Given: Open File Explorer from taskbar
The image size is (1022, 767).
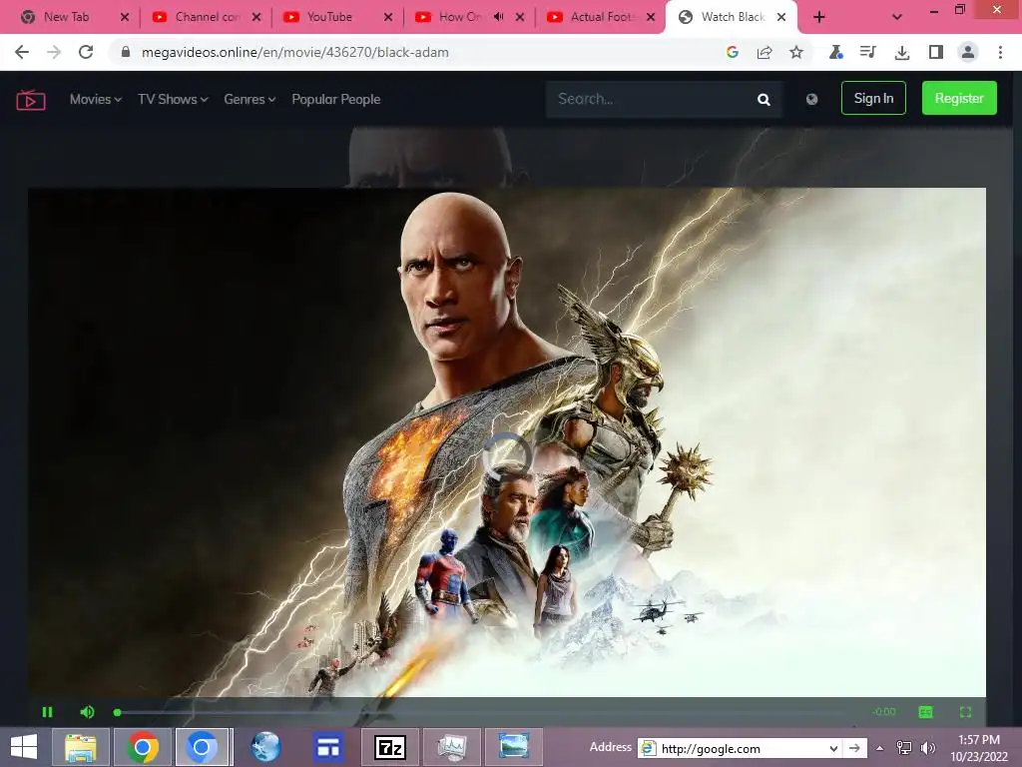Looking at the screenshot, I should click(x=80, y=747).
